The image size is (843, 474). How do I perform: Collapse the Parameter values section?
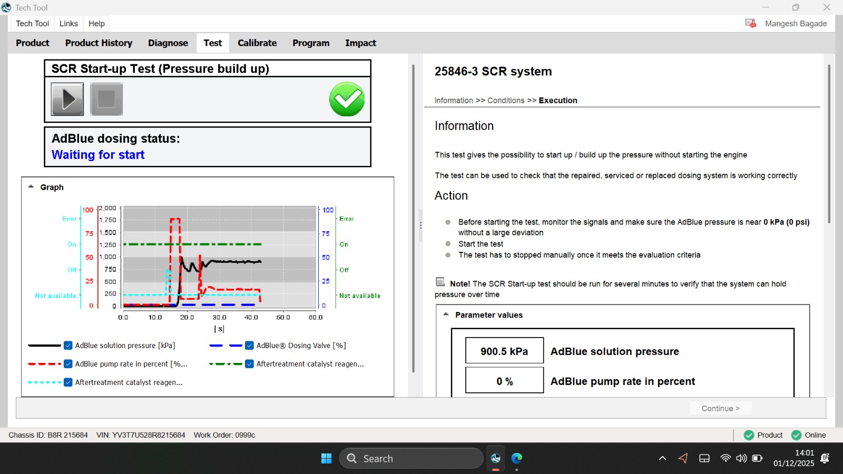point(446,314)
